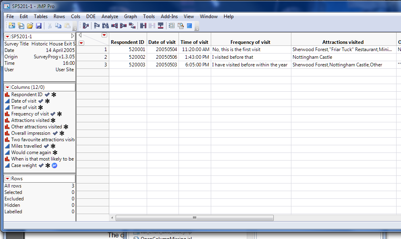
Task: Click the Sort tables toolbar icon
Action: 105,25
